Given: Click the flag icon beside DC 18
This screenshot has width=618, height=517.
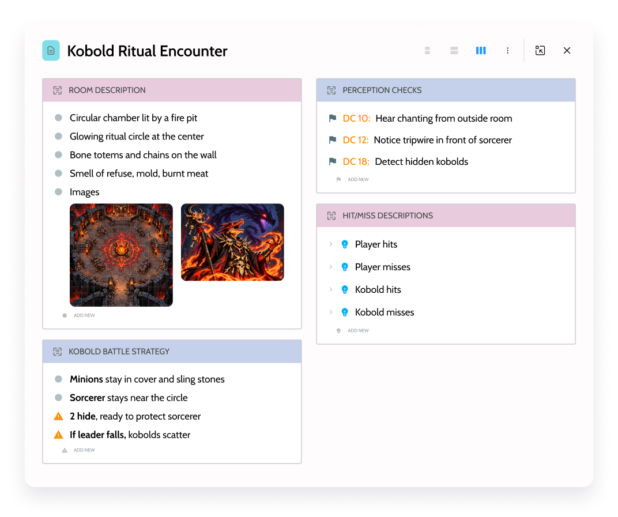Looking at the screenshot, I should click(333, 161).
